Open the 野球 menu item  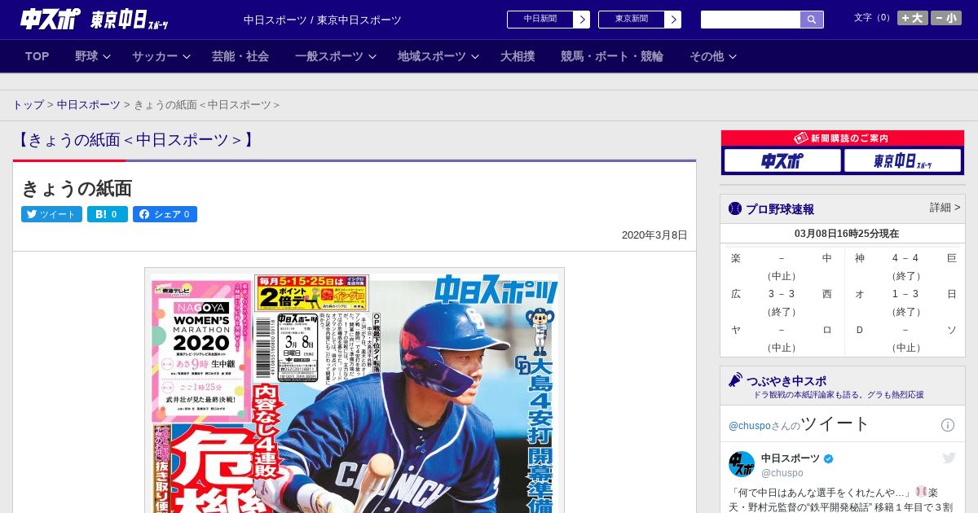[86, 56]
